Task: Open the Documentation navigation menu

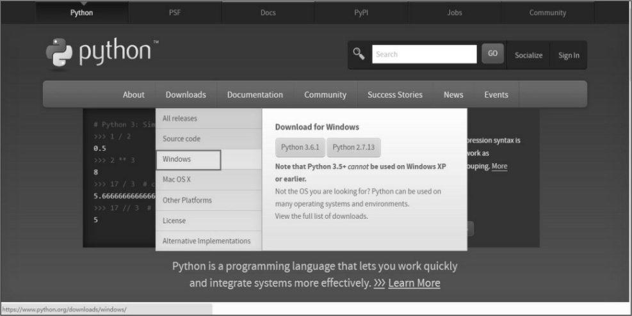Action: (255, 95)
